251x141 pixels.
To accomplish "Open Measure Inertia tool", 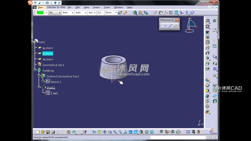I will coord(198,132).
